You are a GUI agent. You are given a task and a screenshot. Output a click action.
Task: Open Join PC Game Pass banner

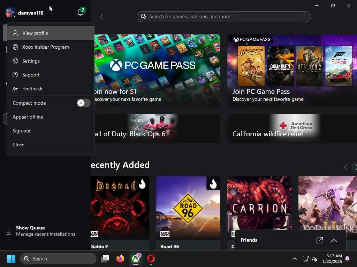tap(292, 70)
